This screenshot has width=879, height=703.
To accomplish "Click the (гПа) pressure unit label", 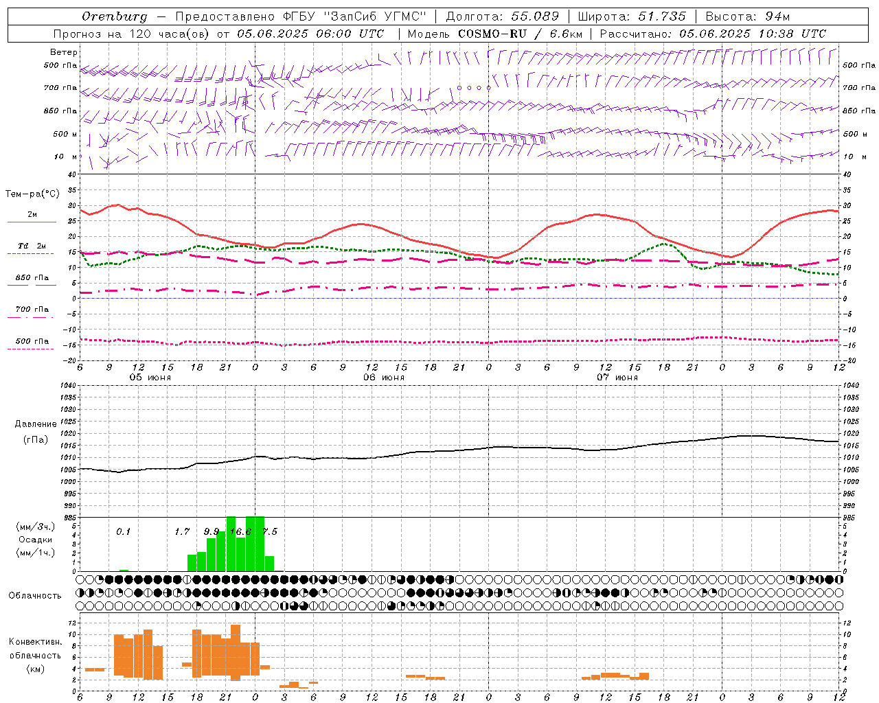I will [36, 440].
